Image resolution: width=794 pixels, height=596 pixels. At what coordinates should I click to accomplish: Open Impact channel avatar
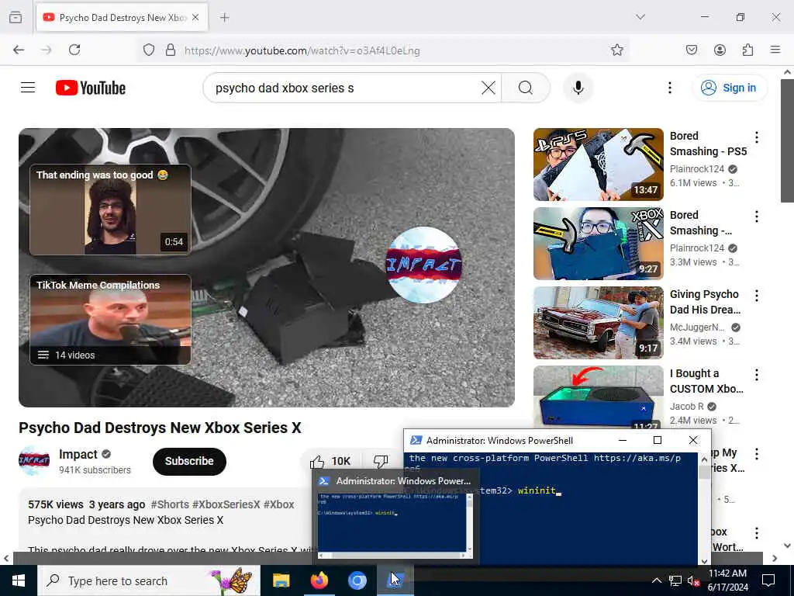34,461
